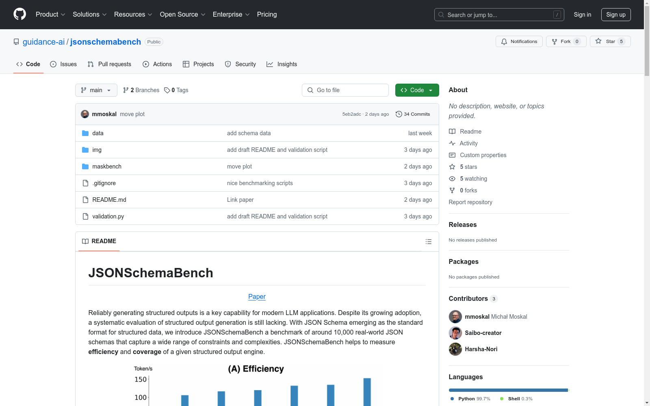The height and width of the screenshot is (406, 650).
Task: Expand the Enterprise menu
Action: click(231, 15)
